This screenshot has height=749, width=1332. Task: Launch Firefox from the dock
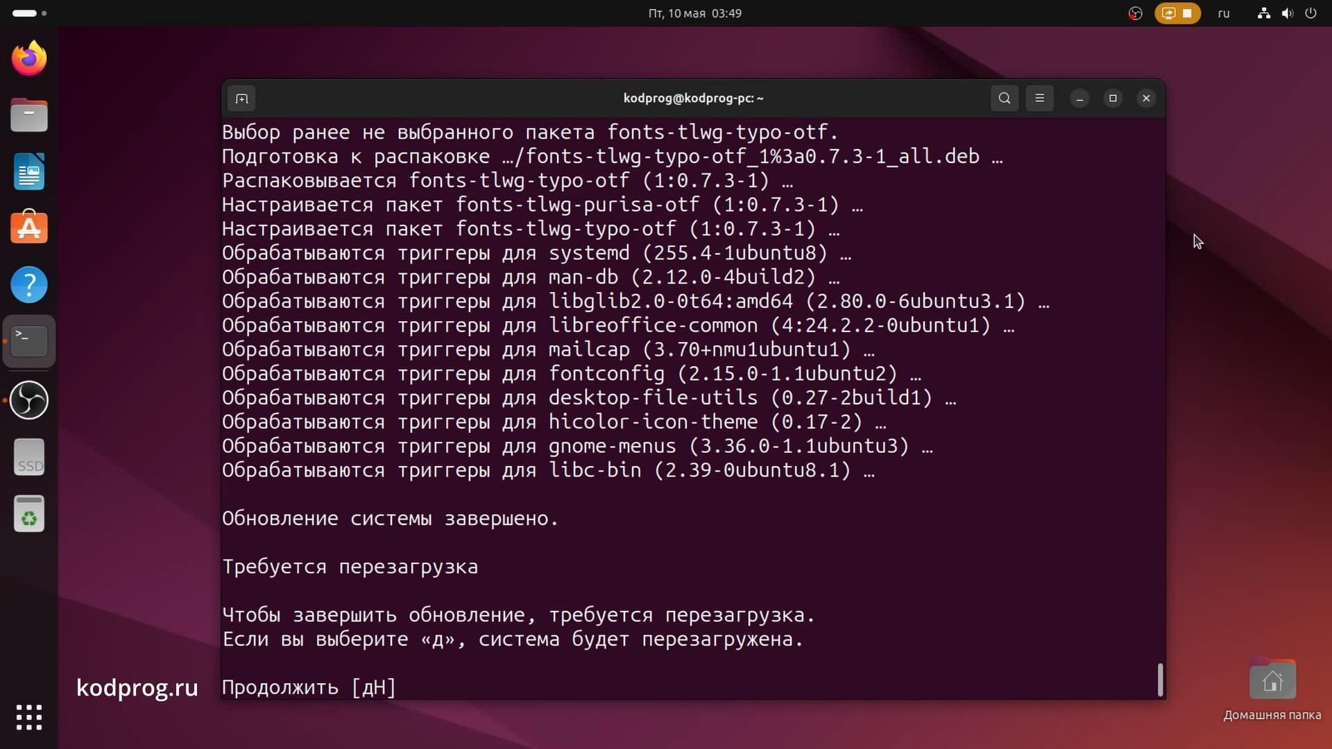[29, 58]
